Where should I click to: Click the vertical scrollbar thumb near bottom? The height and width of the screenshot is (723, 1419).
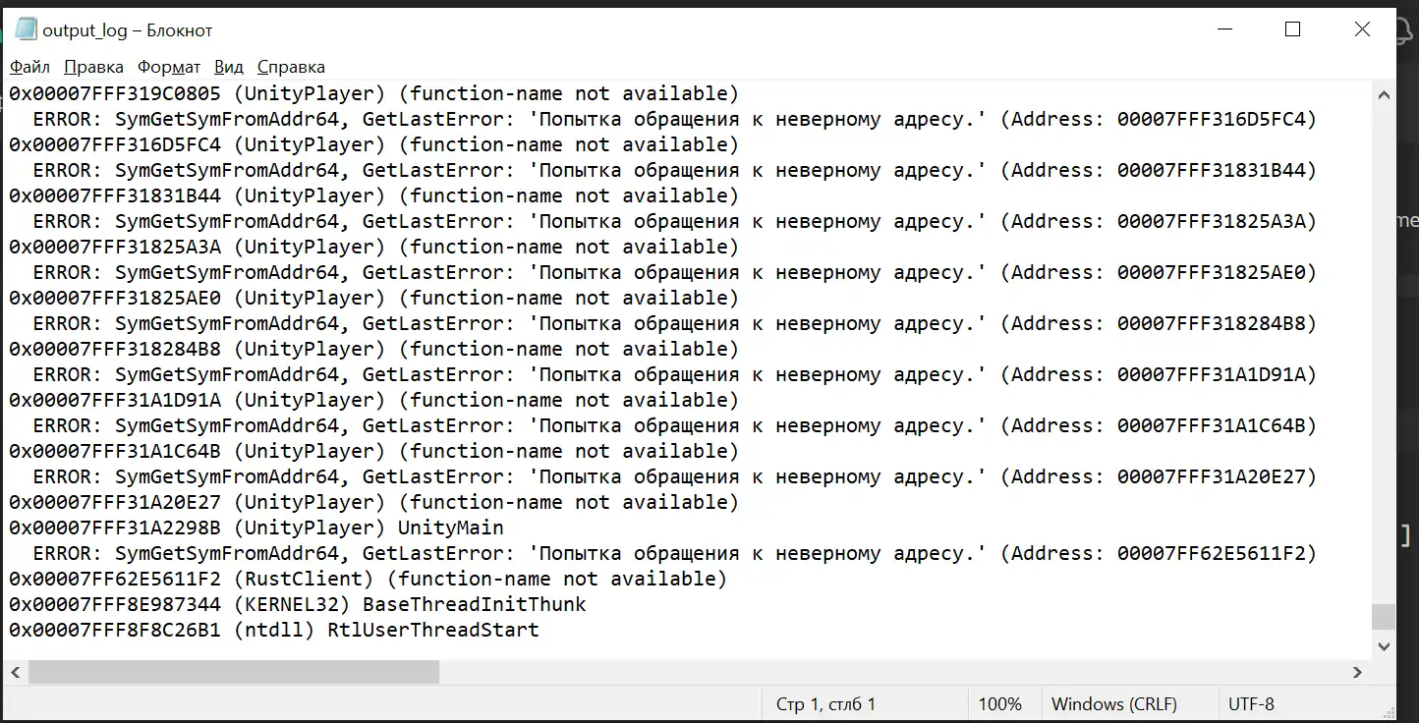coord(1384,617)
